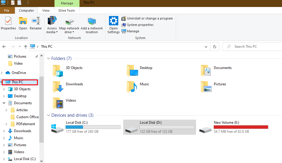The width and height of the screenshot is (282, 163).
Task: Click the Local Disk (C:) usage bar
Action: coord(93,127)
